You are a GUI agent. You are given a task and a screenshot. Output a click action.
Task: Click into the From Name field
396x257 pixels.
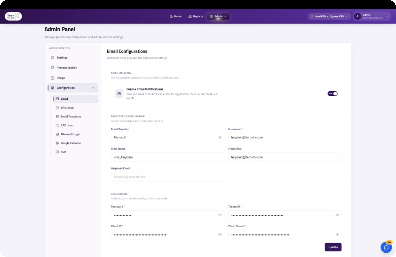(x=168, y=157)
